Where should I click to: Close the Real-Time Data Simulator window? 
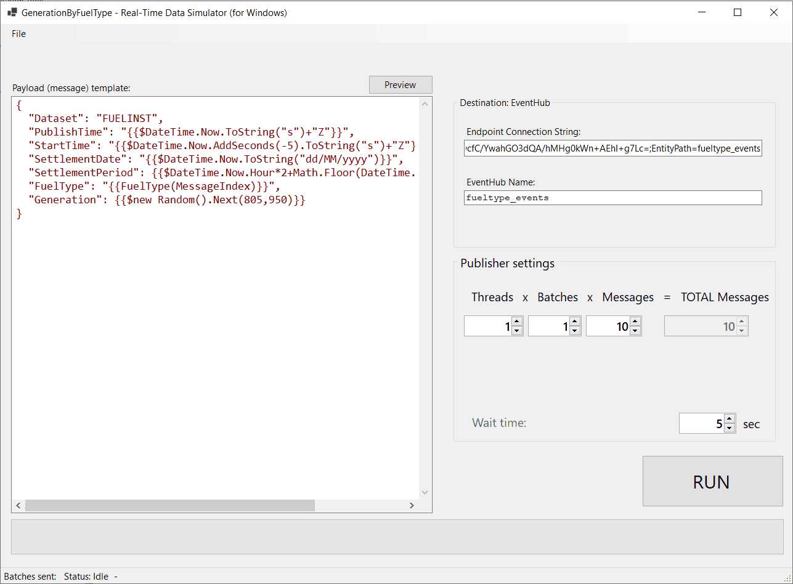[x=774, y=12]
